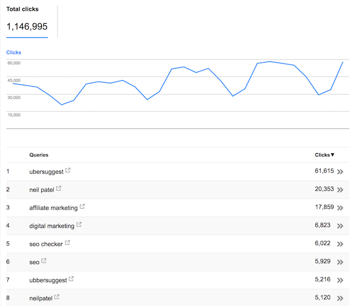Open the neilpatel query
The height and width of the screenshot is (306, 353).
[41, 298]
